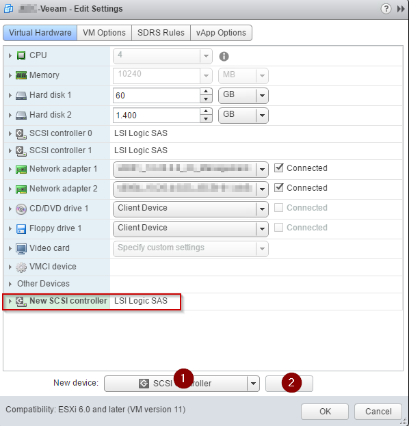
Task: Click the Floppy drive 1 icon
Action: [21, 229]
